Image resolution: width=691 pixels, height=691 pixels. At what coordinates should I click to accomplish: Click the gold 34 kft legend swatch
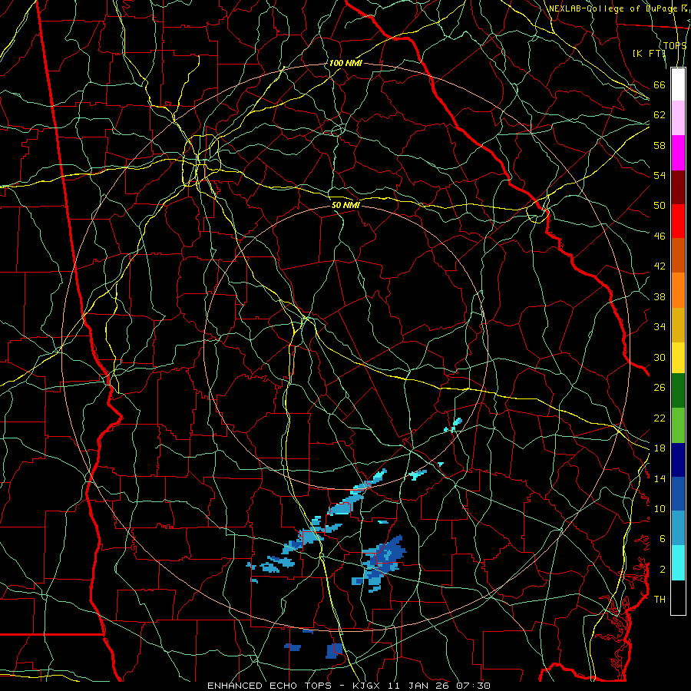(x=678, y=325)
